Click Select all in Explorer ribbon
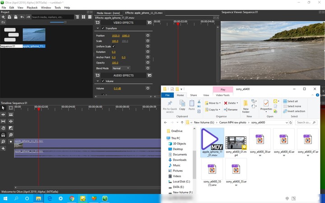This screenshot has height=203, width=325. 291,101
